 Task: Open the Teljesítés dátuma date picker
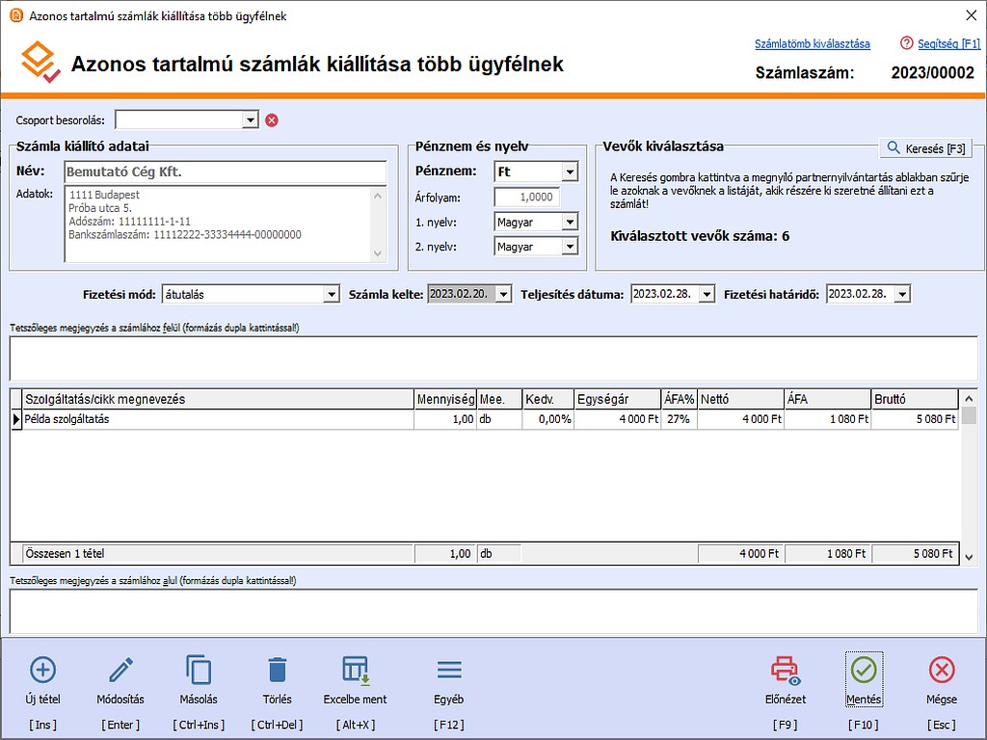707,295
